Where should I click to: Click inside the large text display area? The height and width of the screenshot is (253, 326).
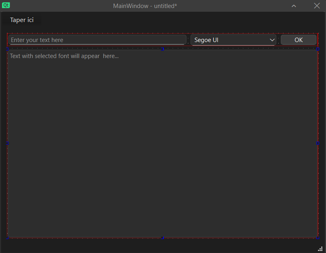pos(163,143)
